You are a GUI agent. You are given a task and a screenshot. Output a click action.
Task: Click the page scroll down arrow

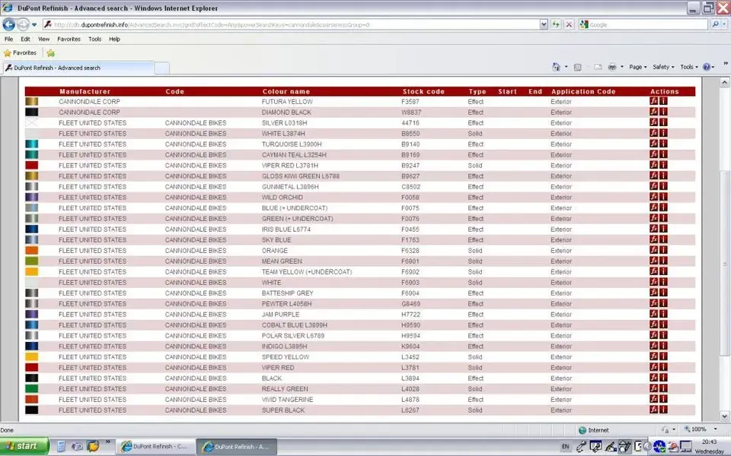click(724, 416)
